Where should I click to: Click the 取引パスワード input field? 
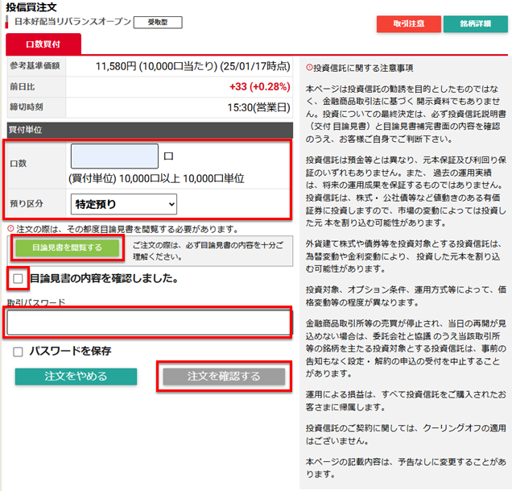(149, 322)
